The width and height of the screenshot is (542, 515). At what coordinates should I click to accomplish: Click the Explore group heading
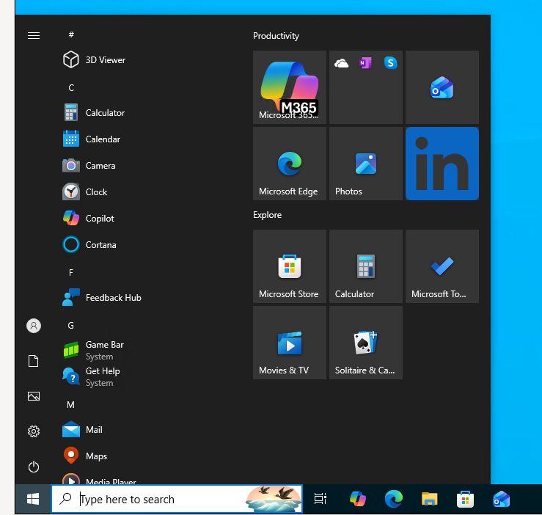point(267,215)
